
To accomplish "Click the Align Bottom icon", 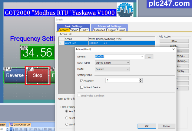I will [x=40, y=129].
